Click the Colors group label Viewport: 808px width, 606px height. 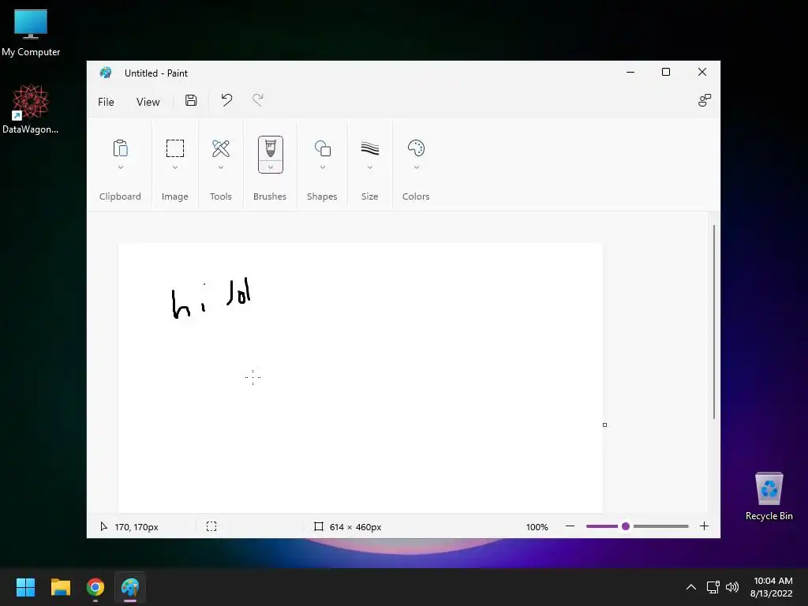click(x=416, y=196)
